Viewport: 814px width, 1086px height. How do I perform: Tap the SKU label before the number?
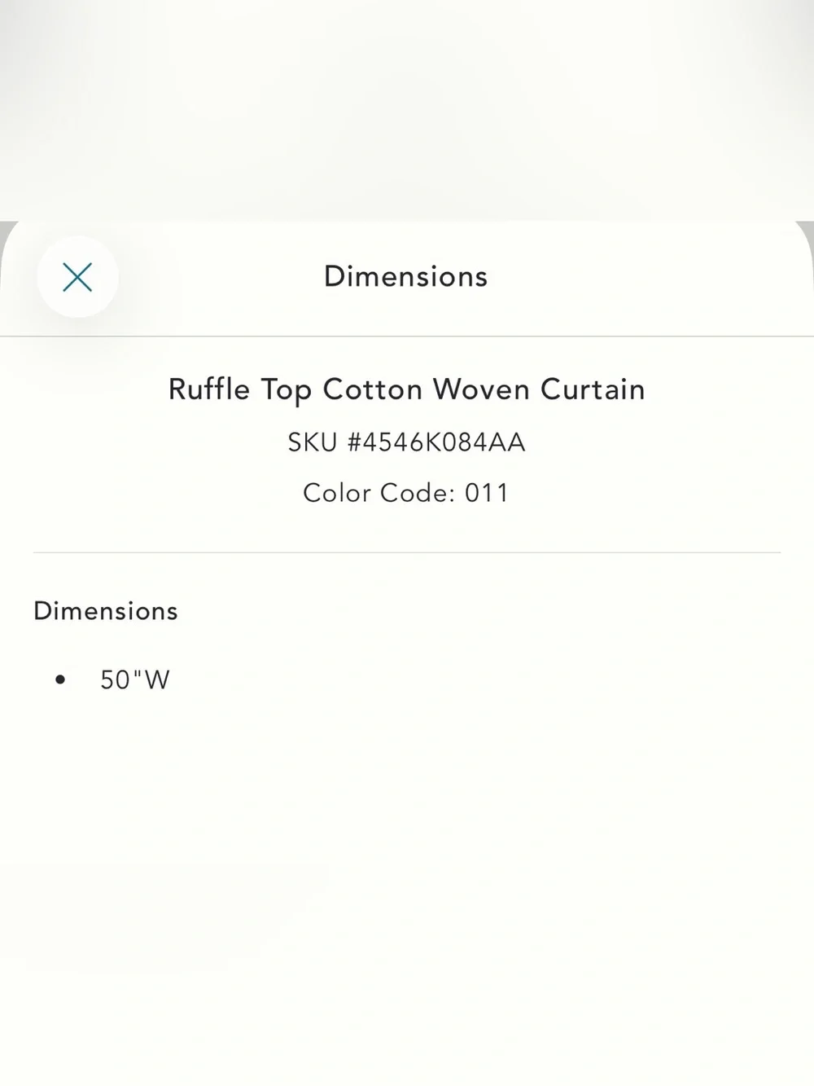click(x=313, y=442)
